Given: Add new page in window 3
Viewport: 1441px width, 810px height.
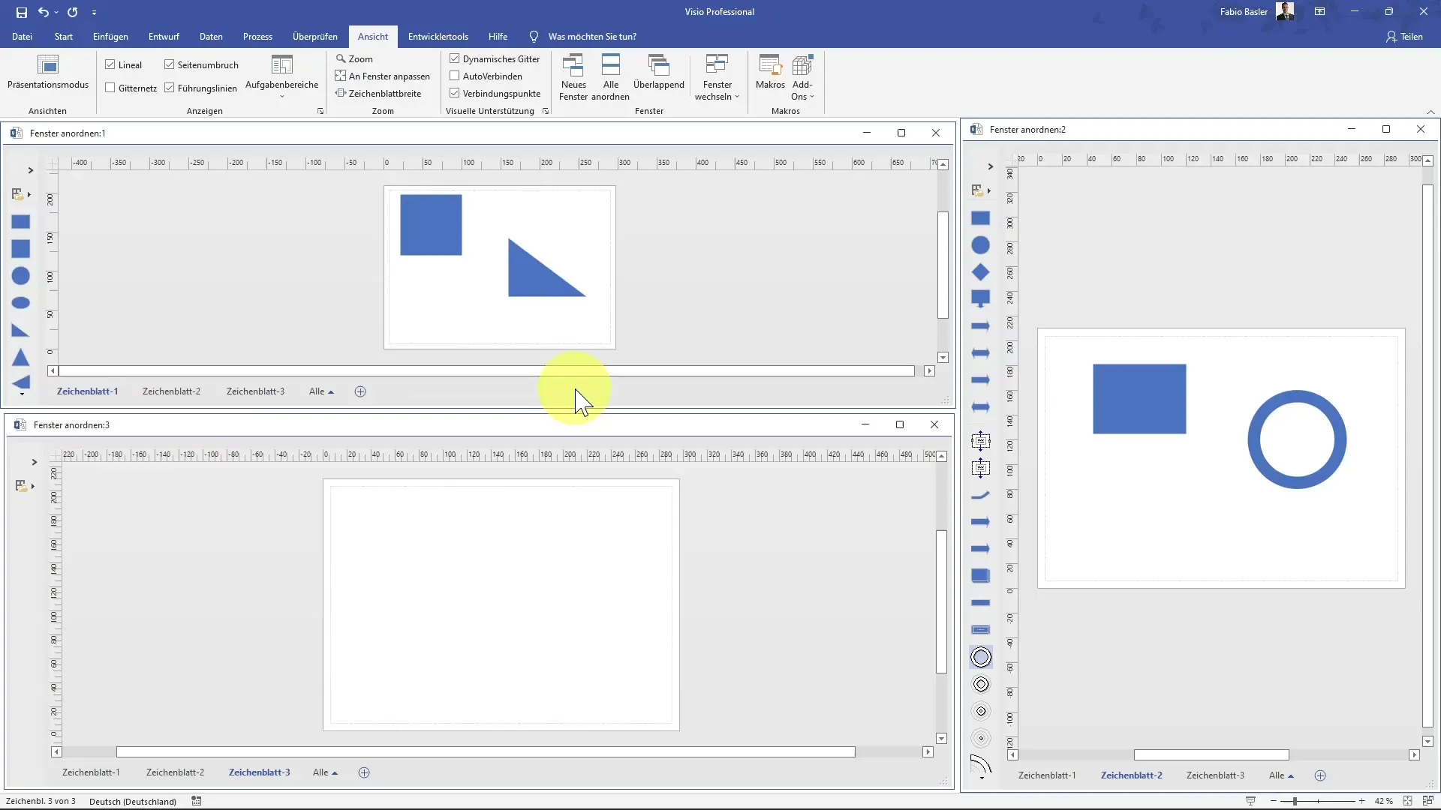Looking at the screenshot, I should click(364, 772).
